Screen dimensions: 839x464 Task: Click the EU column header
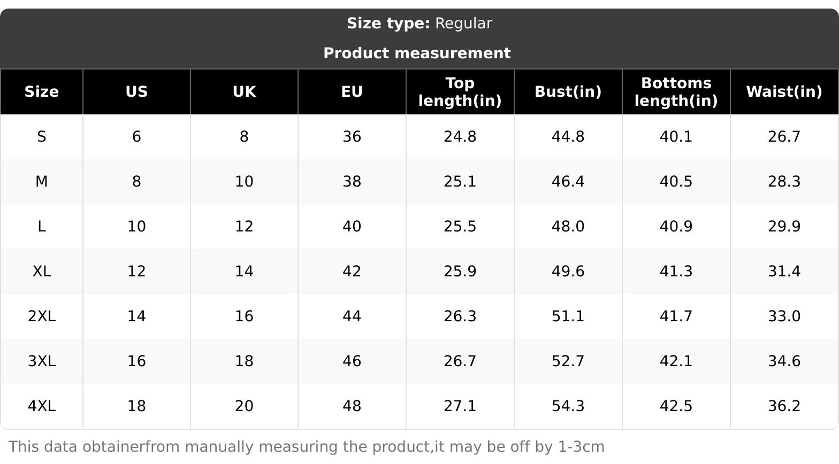point(352,92)
